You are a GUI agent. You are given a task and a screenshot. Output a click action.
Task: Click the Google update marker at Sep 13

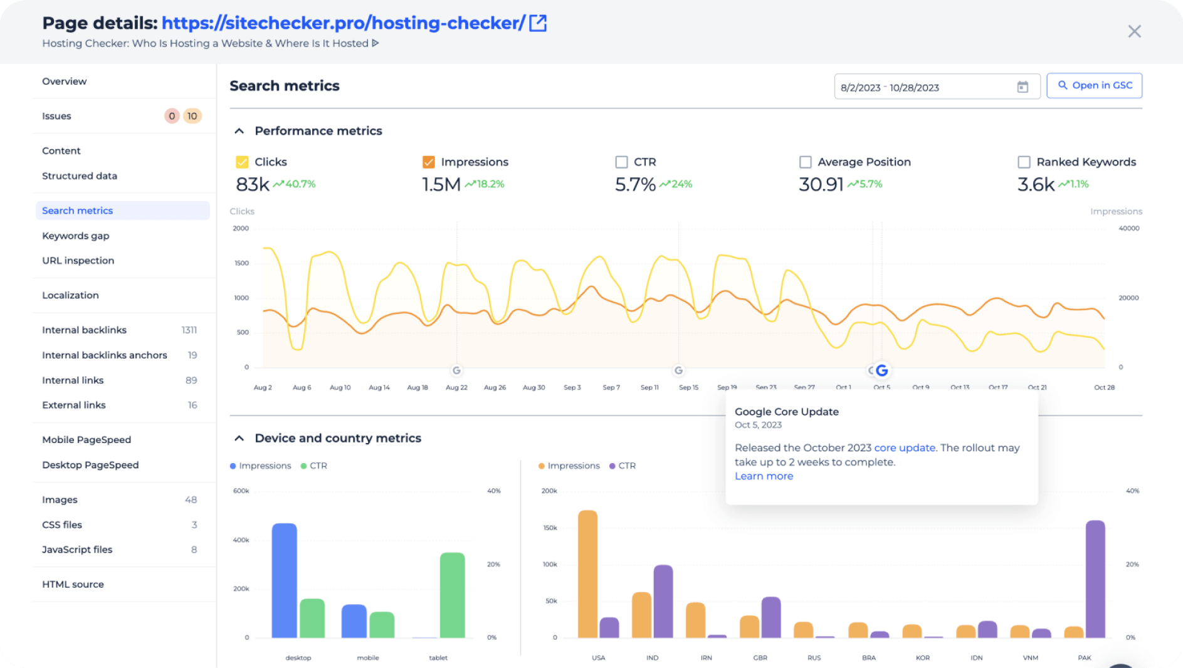click(678, 370)
